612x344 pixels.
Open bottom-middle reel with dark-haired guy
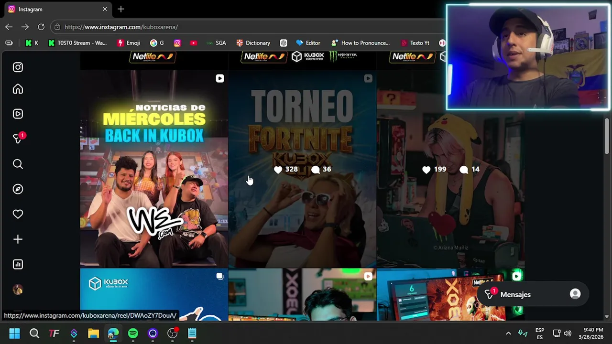[x=302, y=294]
